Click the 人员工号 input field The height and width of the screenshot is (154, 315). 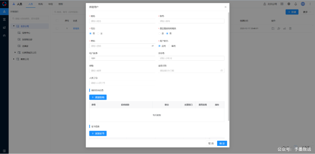[x=122, y=83]
